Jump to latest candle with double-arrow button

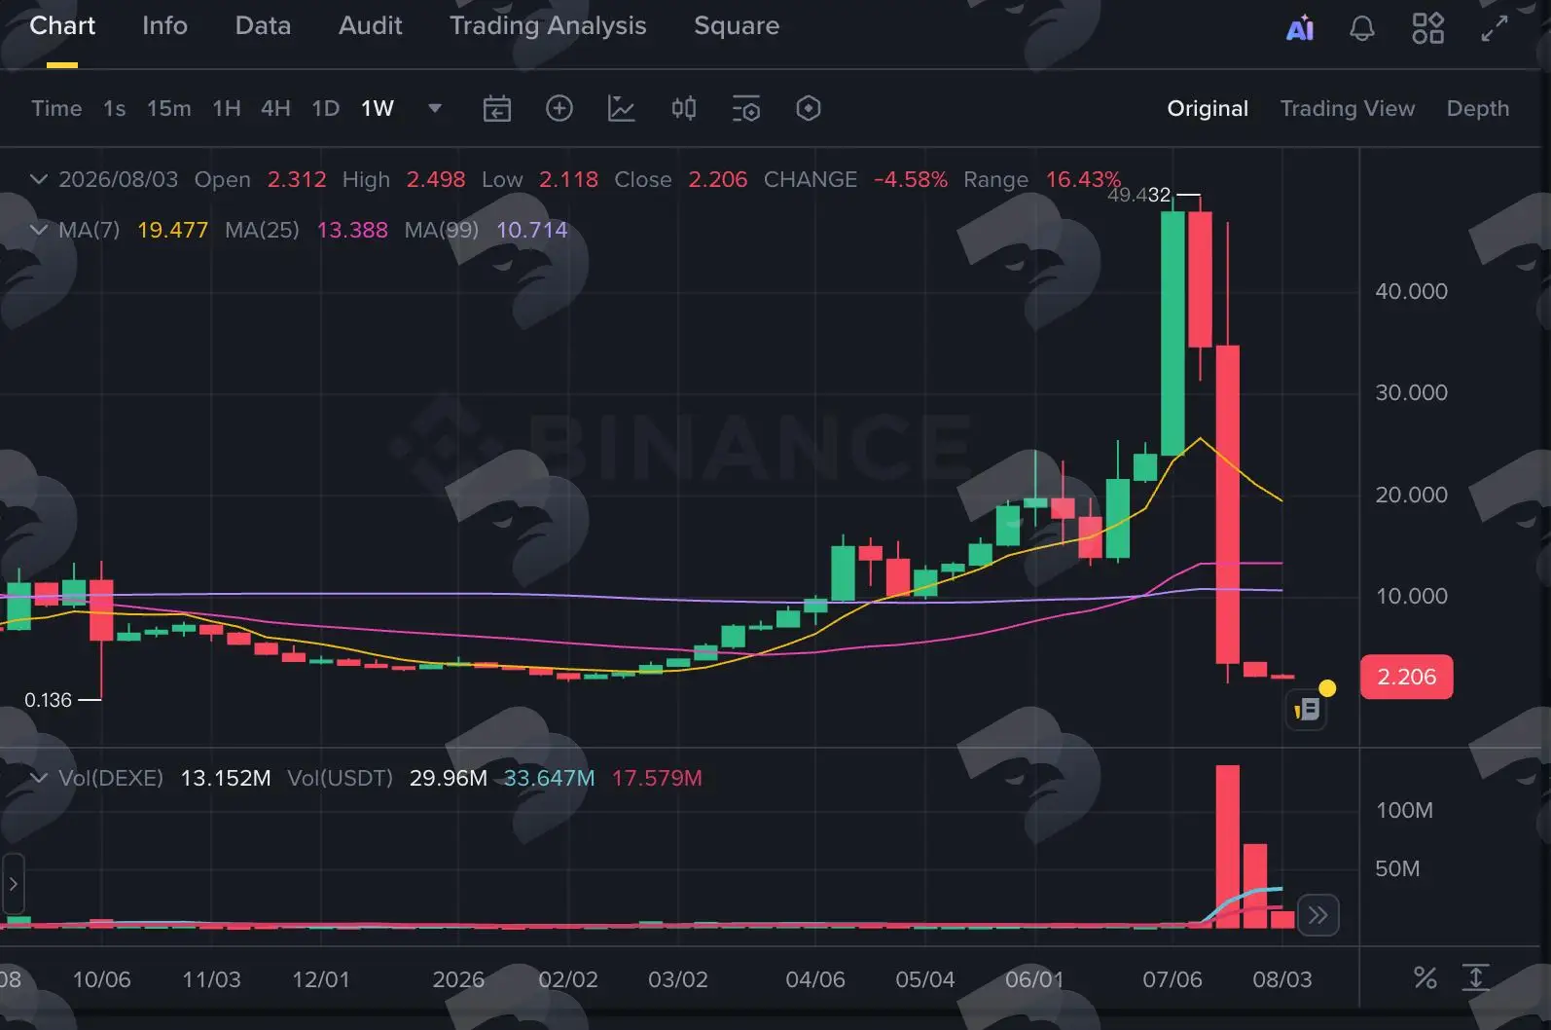coord(1318,915)
